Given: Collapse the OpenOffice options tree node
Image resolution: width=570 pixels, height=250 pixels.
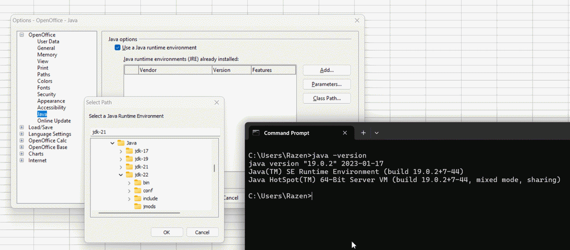Looking at the screenshot, I should 21,35.
